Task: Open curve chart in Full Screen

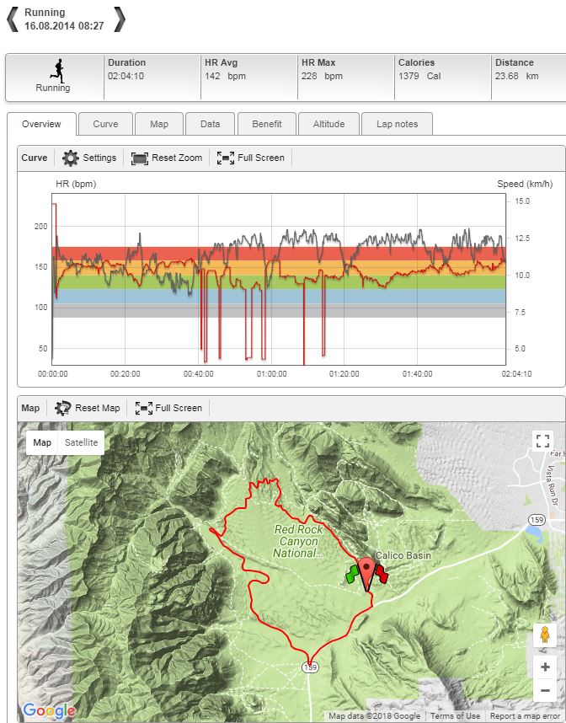Action: coord(226,158)
